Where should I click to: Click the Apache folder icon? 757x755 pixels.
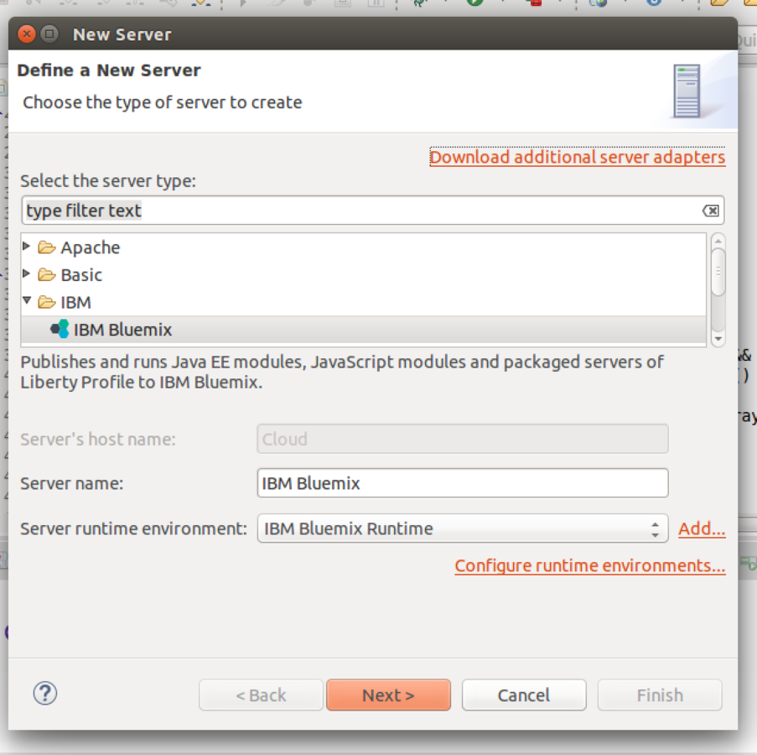[47, 247]
